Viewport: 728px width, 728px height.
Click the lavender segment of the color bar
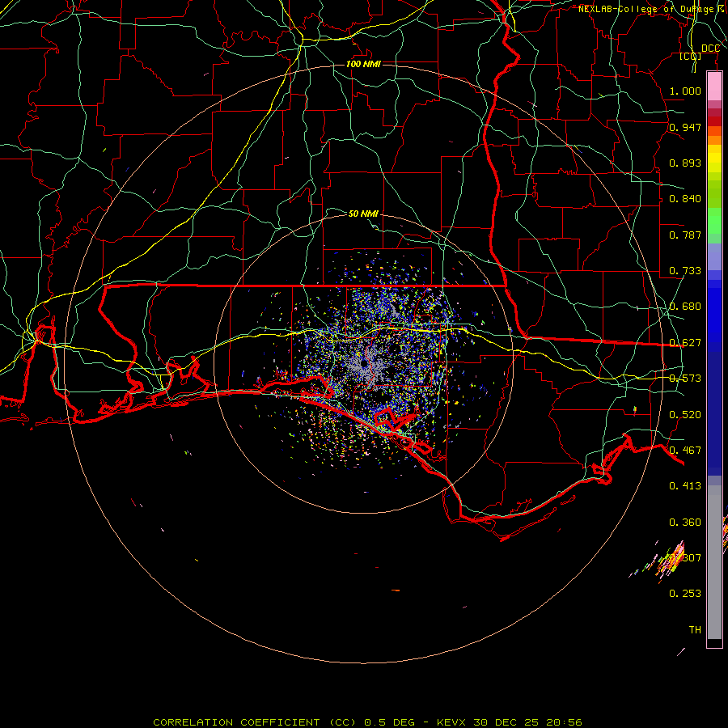[x=714, y=256]
